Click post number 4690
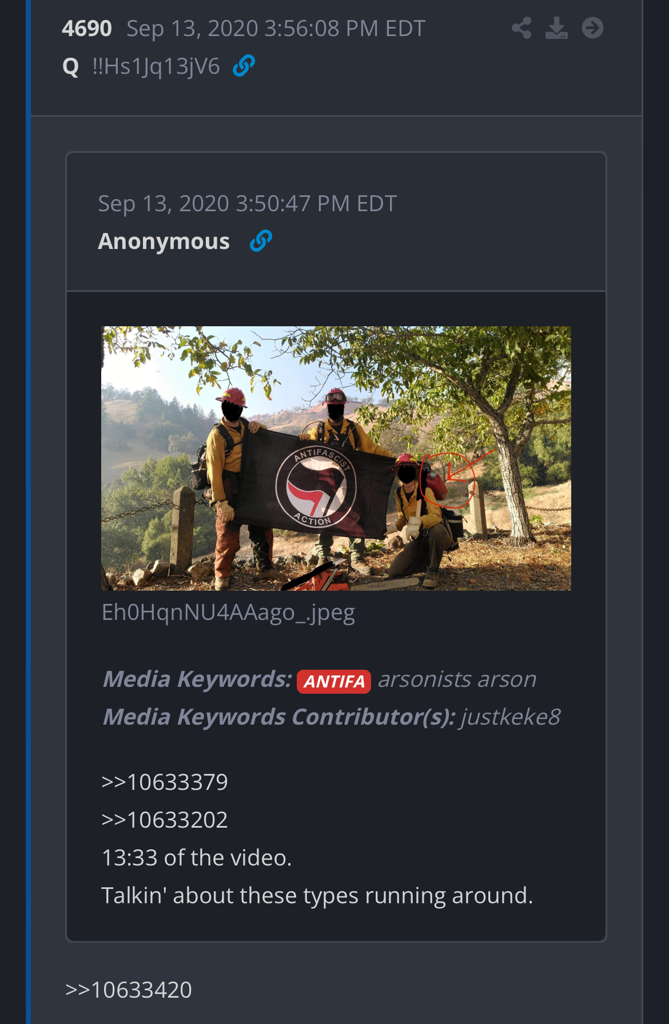This screenshot has width=669, height=1024. click(x=87, y=28)
